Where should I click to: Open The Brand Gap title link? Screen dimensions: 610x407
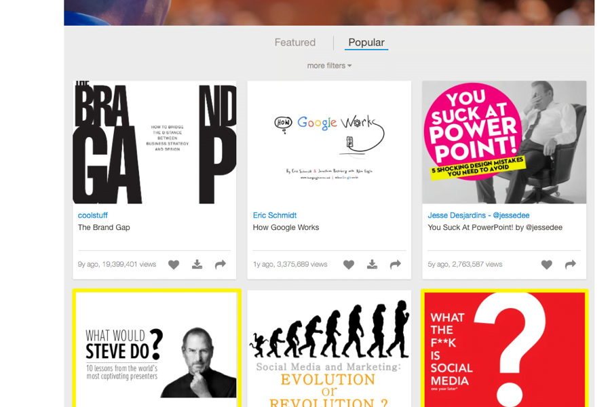[x=104, y=227]
